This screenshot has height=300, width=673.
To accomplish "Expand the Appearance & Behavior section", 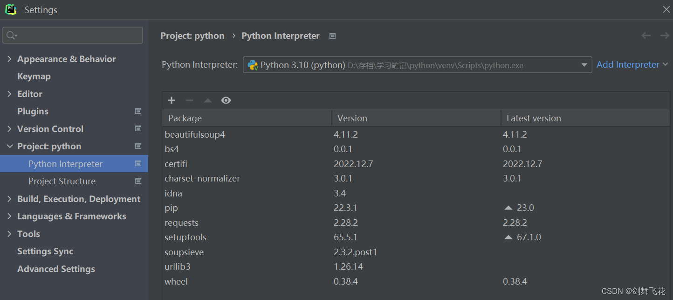I will coord(9,59).
